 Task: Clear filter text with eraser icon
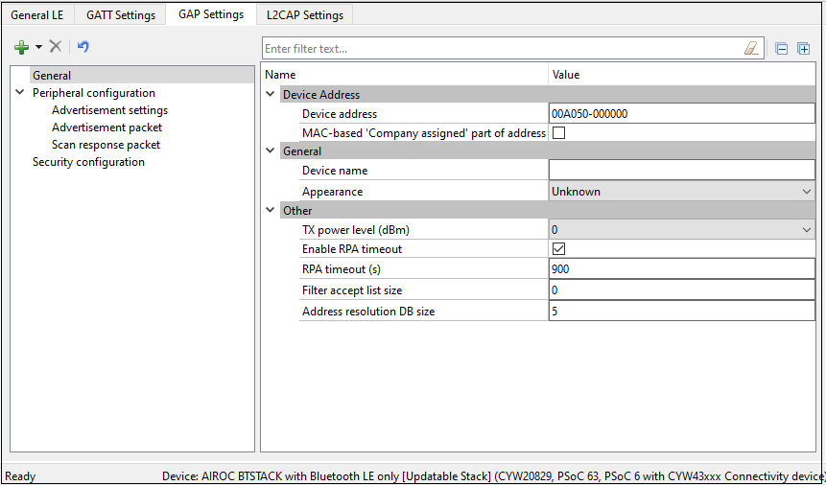[x=751, y=48]
